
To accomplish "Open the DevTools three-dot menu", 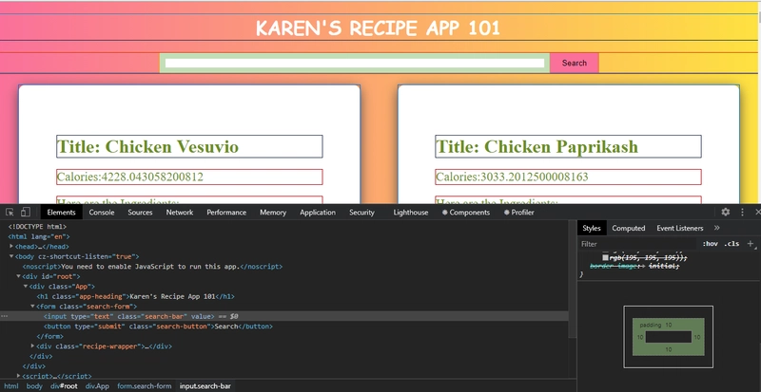I will tap(742, 213).
